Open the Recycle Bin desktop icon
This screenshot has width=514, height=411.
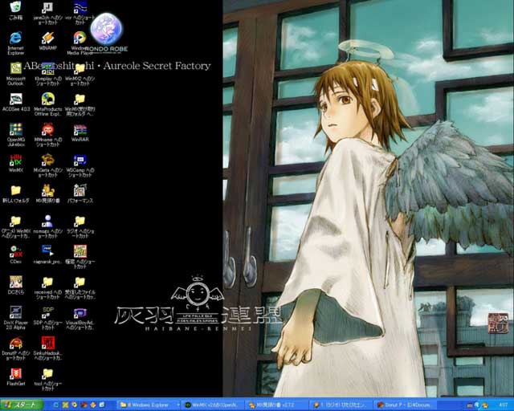pos(15,8)
